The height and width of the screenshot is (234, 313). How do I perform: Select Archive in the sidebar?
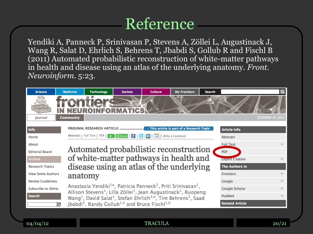coord(44,159)
